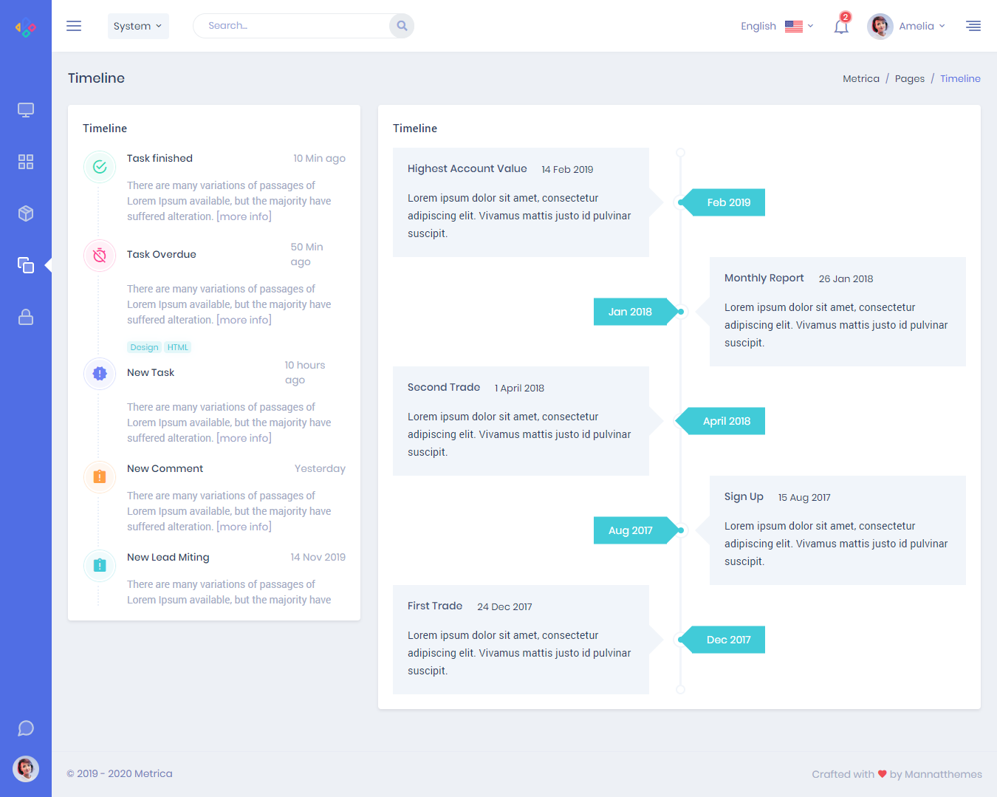Open the grid apps icon in sidebar
The image size is (997, 797).
[x=26, y=162]
